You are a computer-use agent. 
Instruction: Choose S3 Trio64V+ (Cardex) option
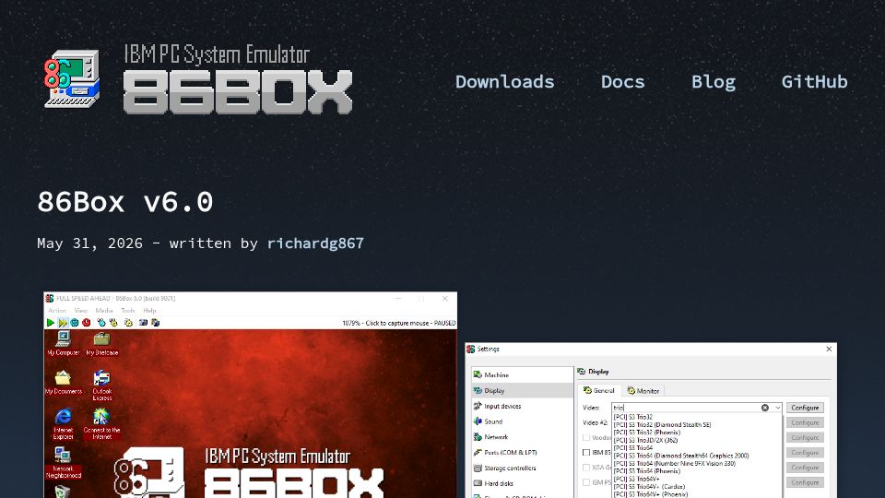pos(697,486)
